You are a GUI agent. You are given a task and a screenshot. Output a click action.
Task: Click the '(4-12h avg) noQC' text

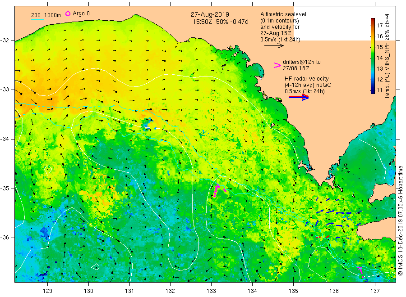pos(308,85)
